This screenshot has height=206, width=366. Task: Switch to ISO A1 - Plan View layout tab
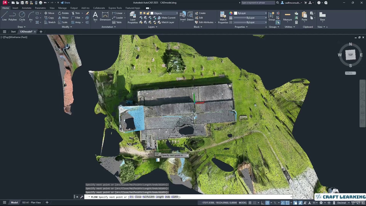pos(31,203)
